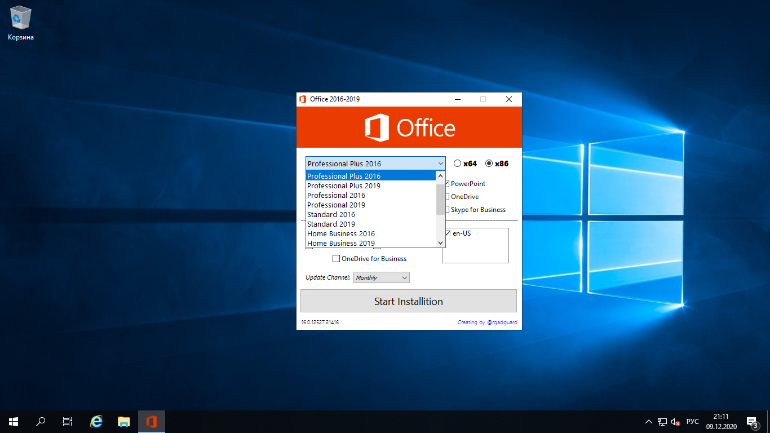This screenshot has width=770, height=433.
Task: Close the Office 2016-2019 window
Action: (x=509, y=99)
